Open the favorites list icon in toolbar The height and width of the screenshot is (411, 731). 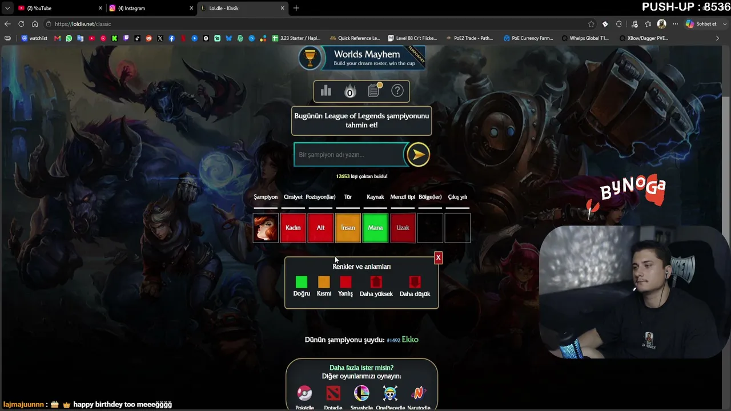pos(648,24)
